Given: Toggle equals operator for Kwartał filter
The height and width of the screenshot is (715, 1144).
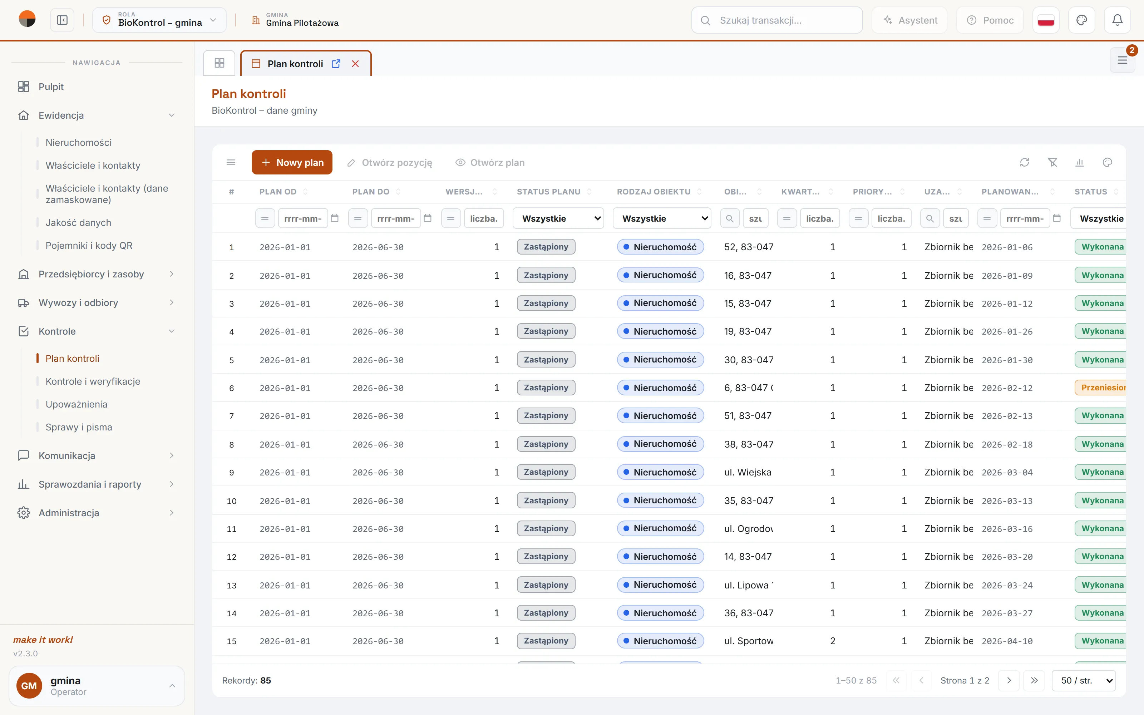Looking at the screenshot, I should click(x=787, y=218).
